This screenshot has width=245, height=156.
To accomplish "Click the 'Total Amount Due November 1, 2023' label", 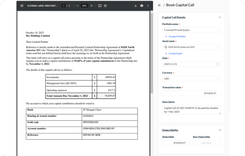I will [x=67, y=96].
